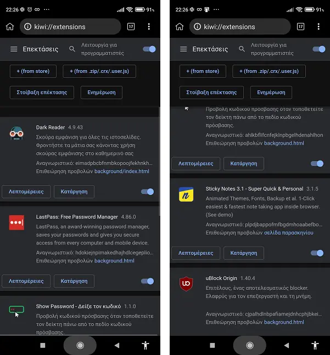
Task: Click the uBlock Origin shield icon
Action: (x=186, y=284)
